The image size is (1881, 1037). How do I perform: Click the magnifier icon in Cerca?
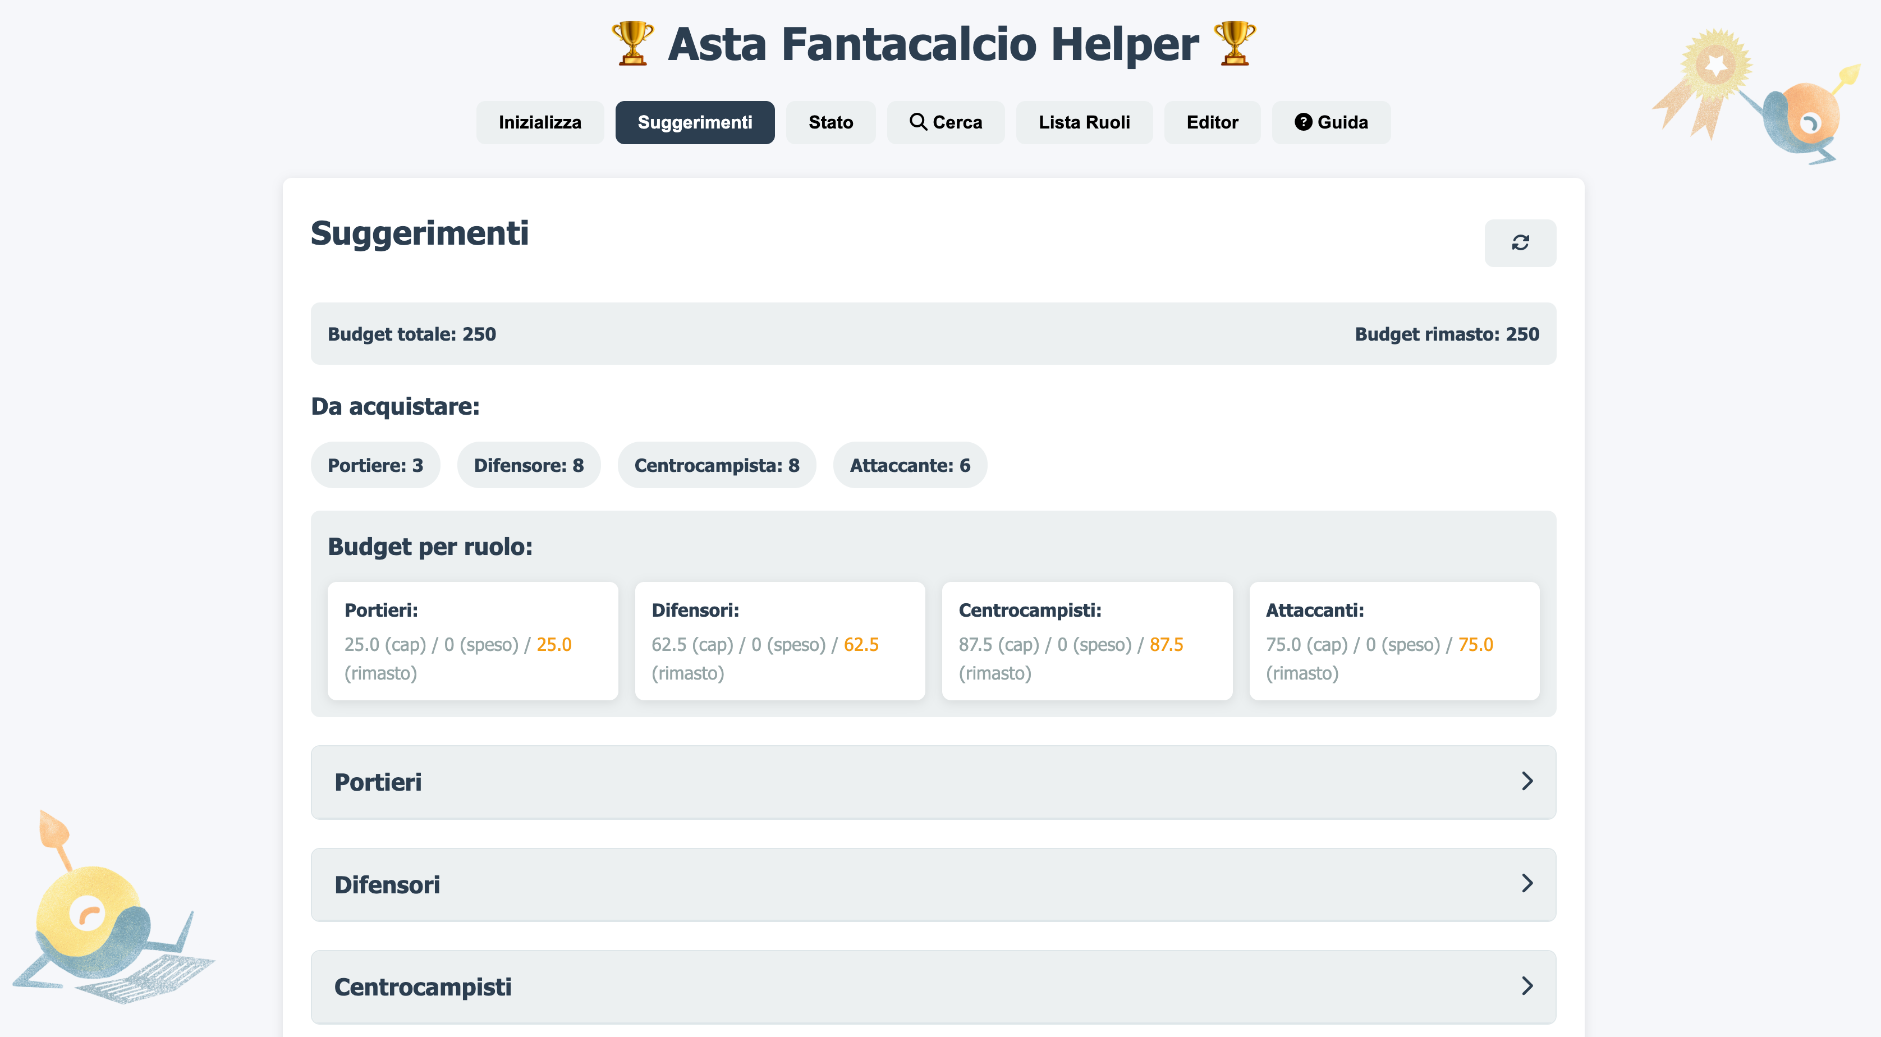click(x=918, y=122)
